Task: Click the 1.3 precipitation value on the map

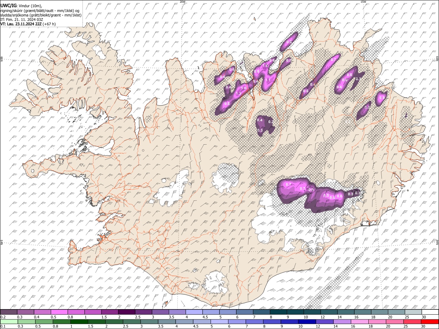Action: click(x=239, y=93)
